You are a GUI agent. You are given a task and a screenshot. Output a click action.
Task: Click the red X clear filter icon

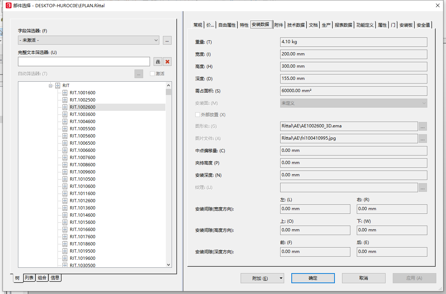coord(167,62)
